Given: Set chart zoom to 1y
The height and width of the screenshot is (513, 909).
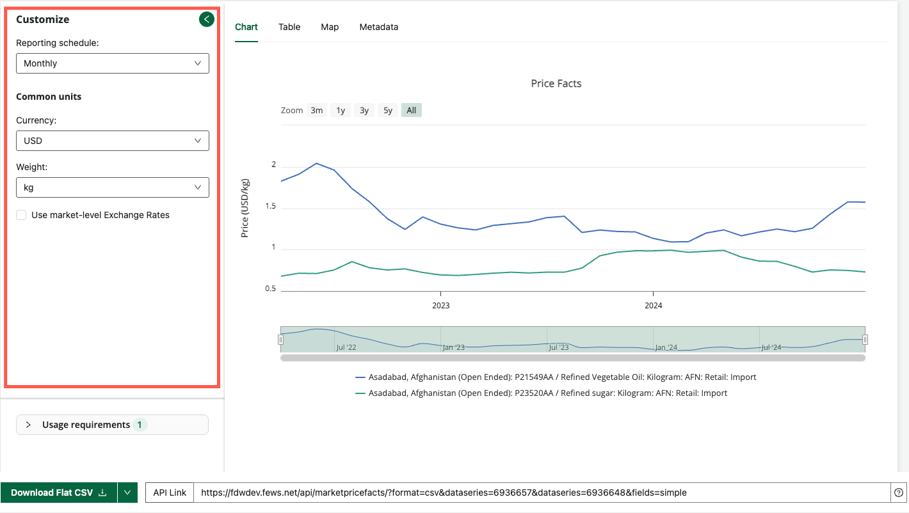Looking at the screenshot, I should click(x=341, y=110).
